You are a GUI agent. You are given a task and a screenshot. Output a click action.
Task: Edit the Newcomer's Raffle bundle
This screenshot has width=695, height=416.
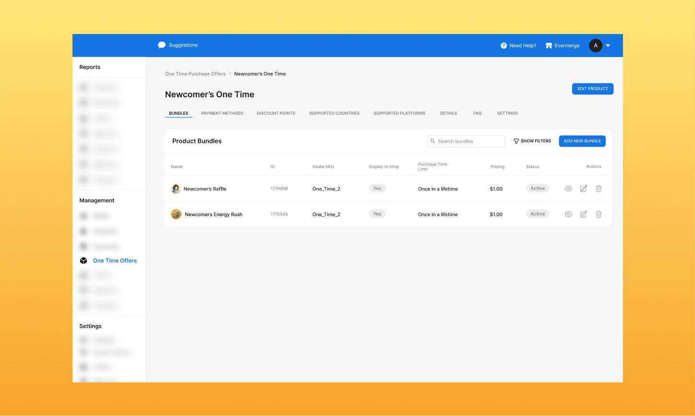click(584, 189)
